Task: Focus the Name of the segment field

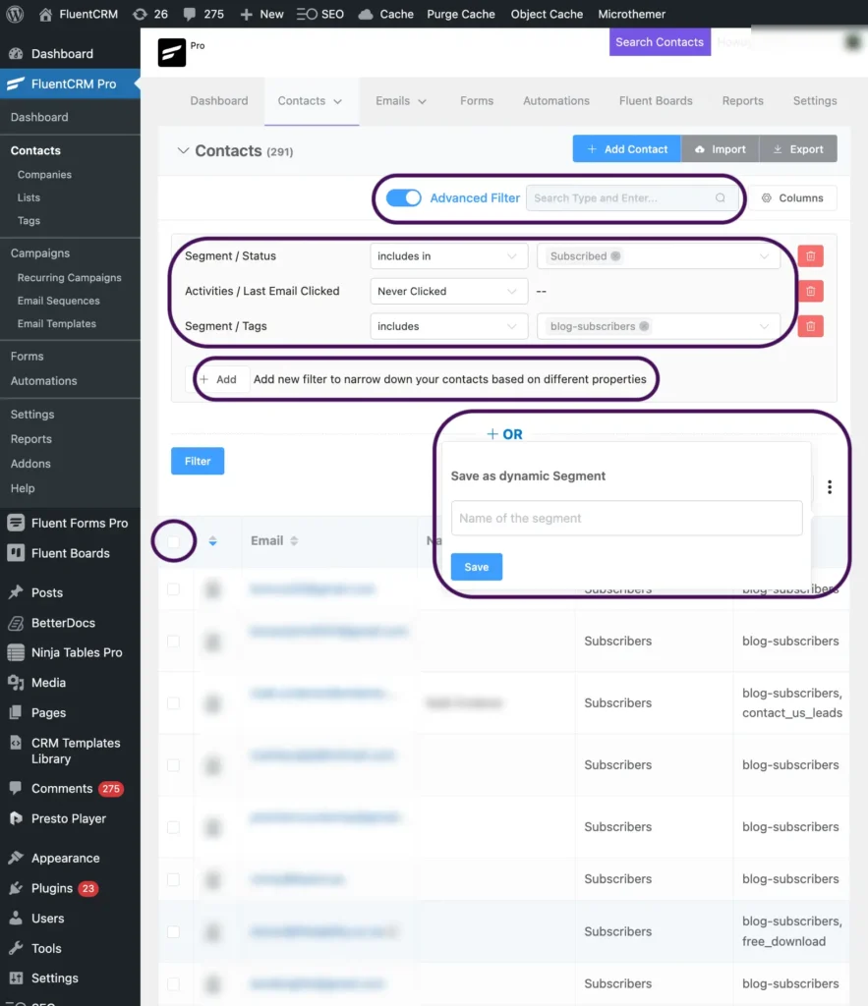Action: coord(626,519)
